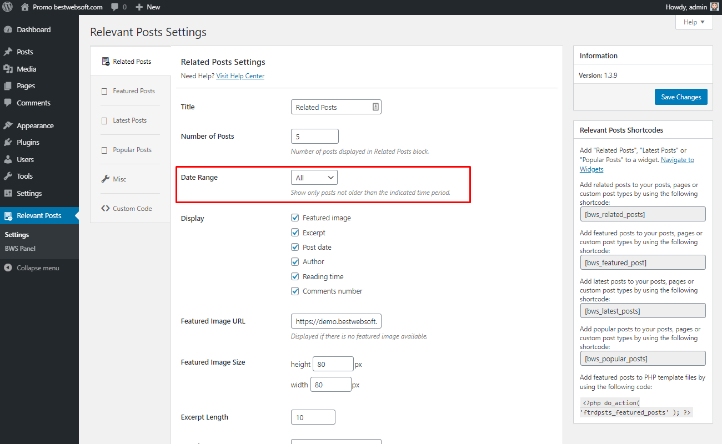Click the Settings sliders icon in sidebar
722x444 pixels.
[x=8, y=193]
